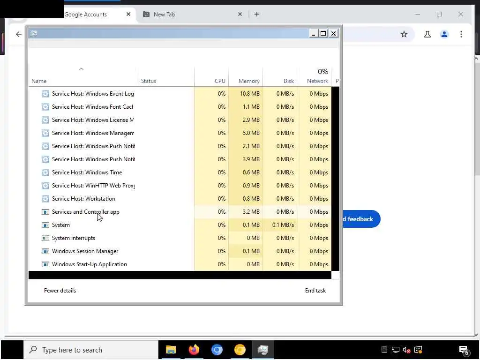Open Chrome's three-dot menu

tap(461, 34)
